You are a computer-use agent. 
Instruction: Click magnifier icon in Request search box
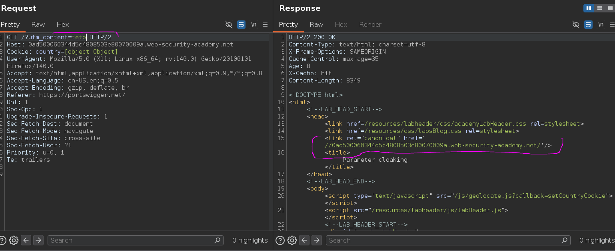(218, 240)
